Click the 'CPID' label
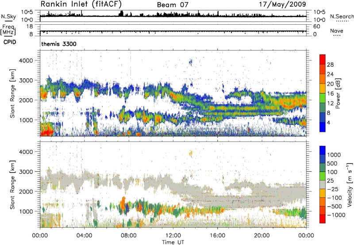 [x=10, y=42]
